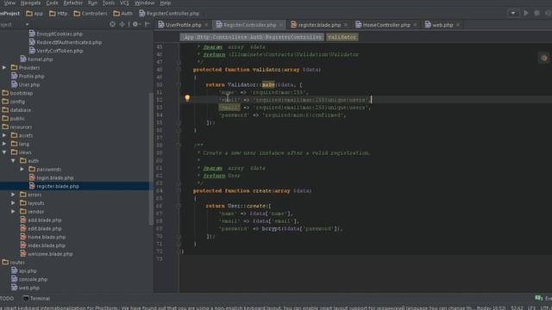Expand the Providers folder
Viewport: 552px width, 310px height.
tap(4, 67)
